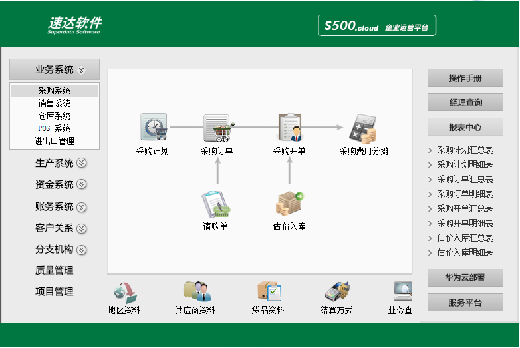Click the 服务平台 button
The image size is (520, 348).
(x=465, y=303)
